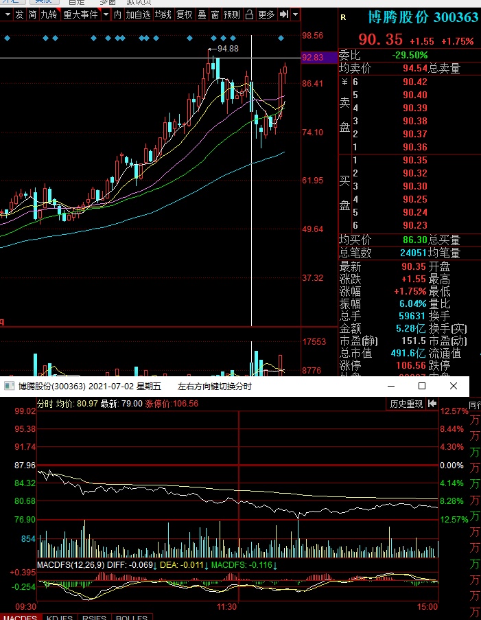Click the 叠 overlay icon
This screenshot has width=481, height=620.
pos(202,14)
